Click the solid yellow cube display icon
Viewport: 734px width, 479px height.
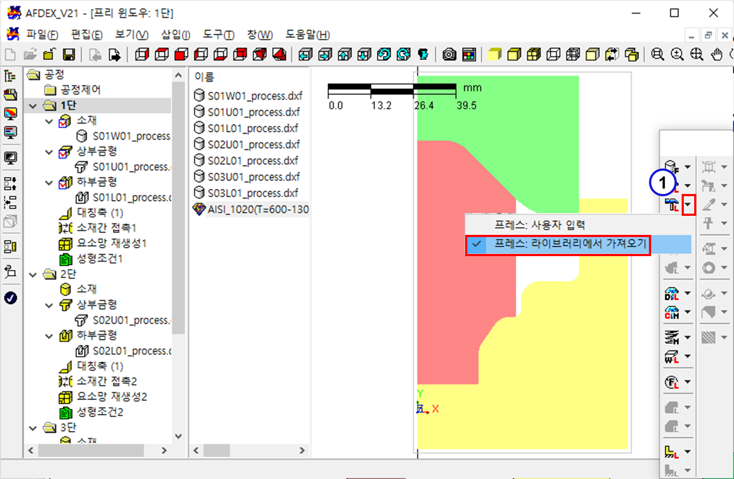tap(494, 54)
